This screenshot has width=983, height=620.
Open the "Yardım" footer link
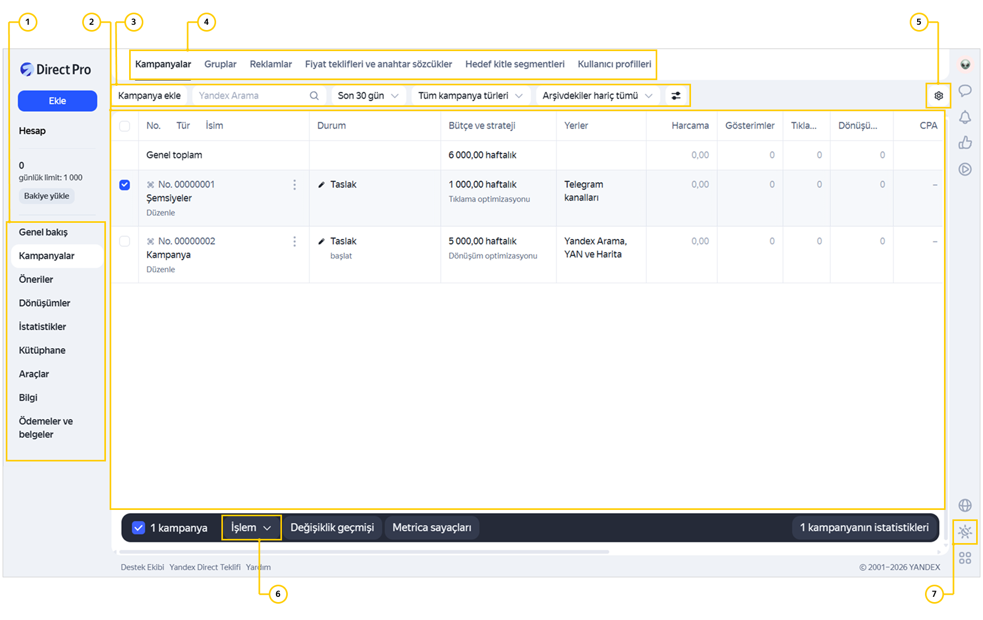click(x=258, y=567)
